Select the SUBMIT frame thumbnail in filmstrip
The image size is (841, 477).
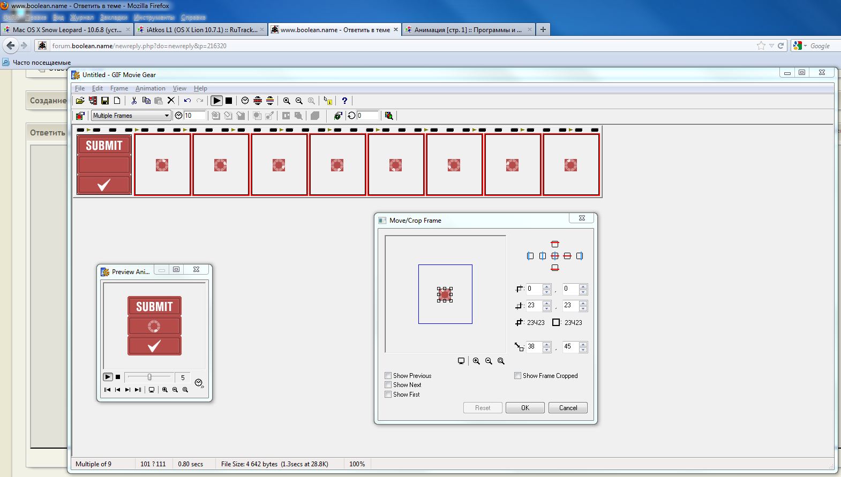pos(104,164)
